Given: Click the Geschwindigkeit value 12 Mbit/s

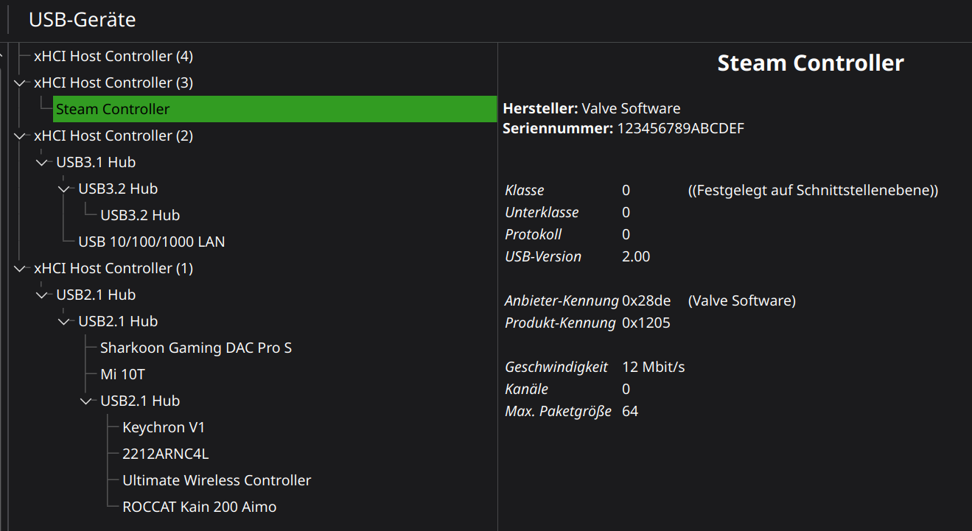Looking at the screenshot, I should (x=653, y=368).
